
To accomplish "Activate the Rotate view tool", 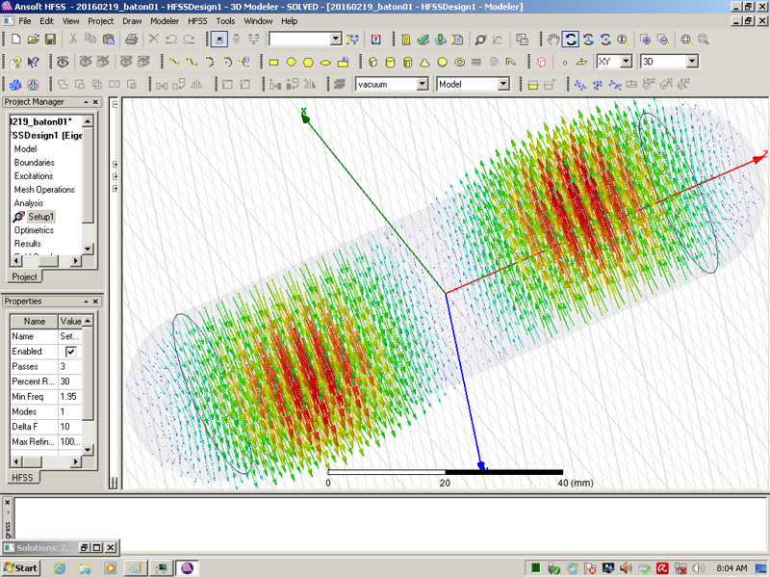I will (571, 39).
